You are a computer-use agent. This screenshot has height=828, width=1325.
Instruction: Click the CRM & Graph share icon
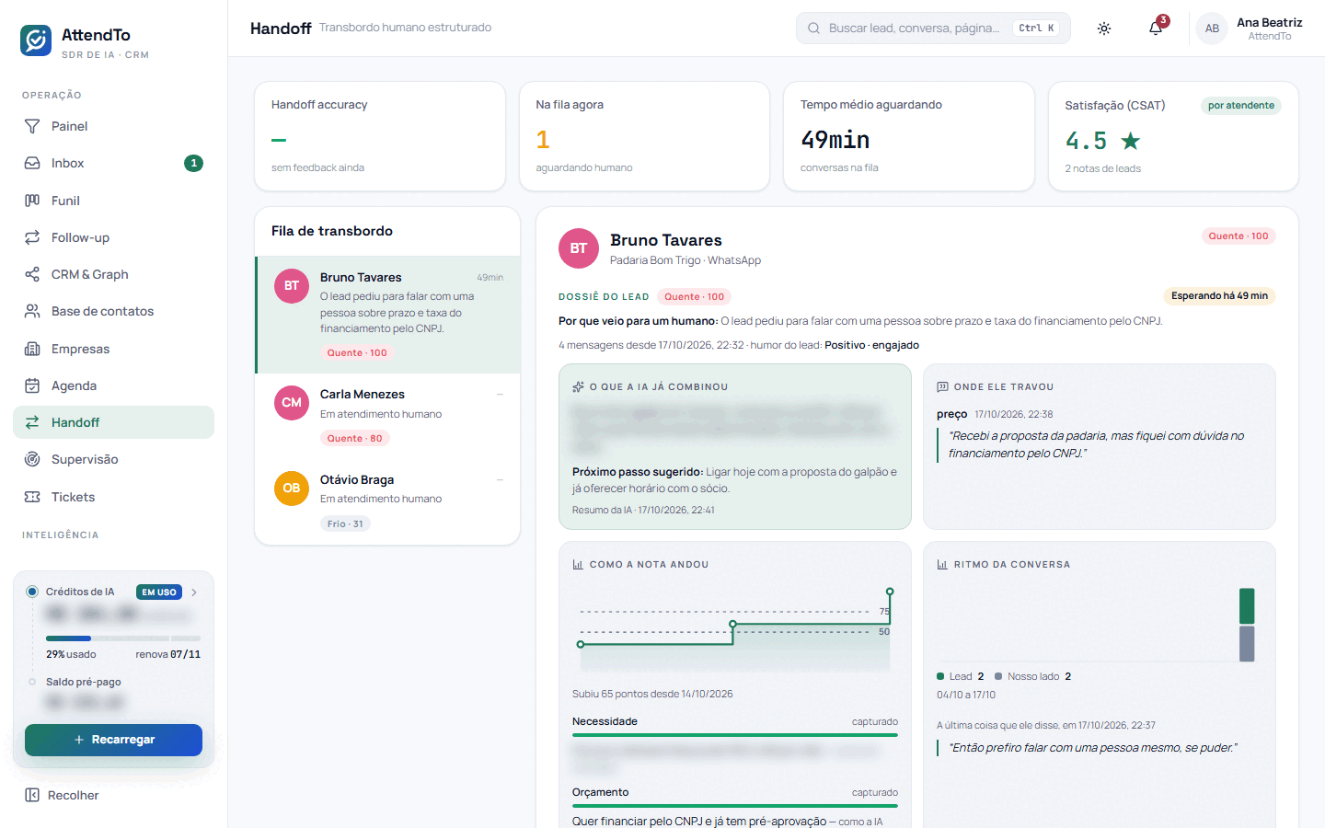click(32, 274)
